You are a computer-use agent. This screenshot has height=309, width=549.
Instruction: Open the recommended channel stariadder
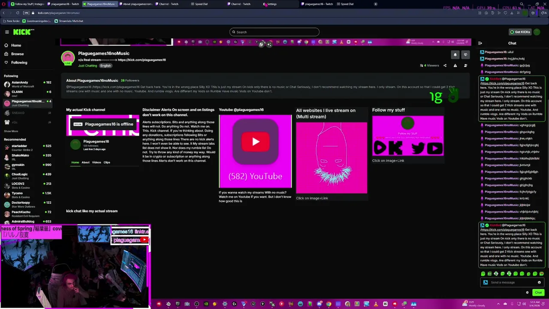[x=27, y=147]
